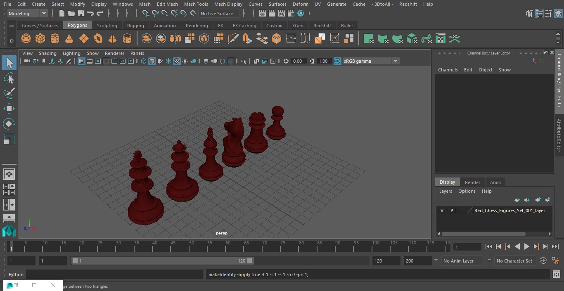This screenshot has height=291, width=564.
Task: Toggle the color management ON button
Action: [x=337, y=61]
